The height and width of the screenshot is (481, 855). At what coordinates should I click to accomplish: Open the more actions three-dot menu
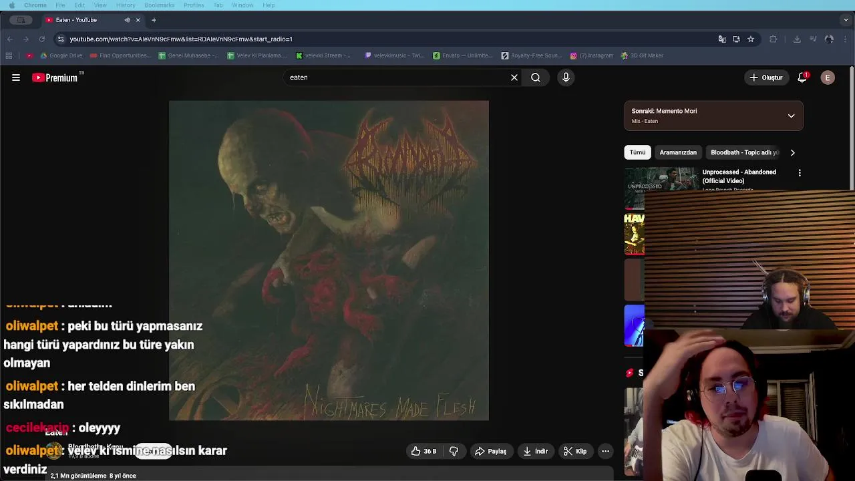pyautogui.click(x=605, y=452)
